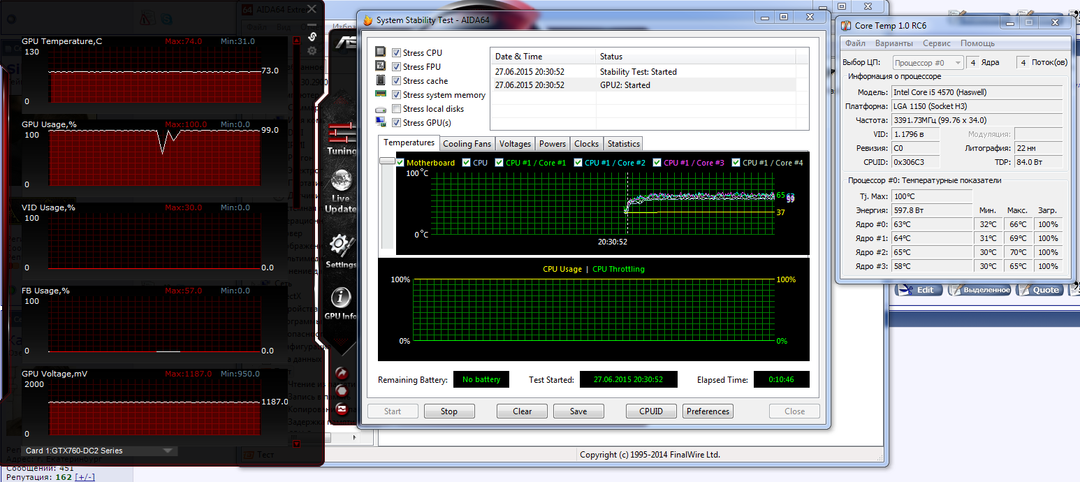The image size is (1080, 482).
Task: Click first round profile button in GPU Tweak
Action: pos(342,373)
